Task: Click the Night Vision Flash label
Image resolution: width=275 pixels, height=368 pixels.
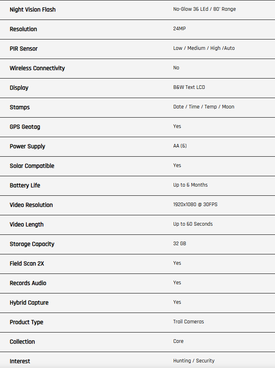Action: [x=33, y=10]
